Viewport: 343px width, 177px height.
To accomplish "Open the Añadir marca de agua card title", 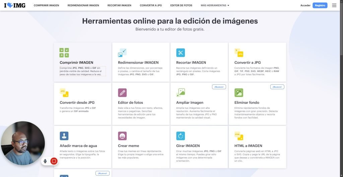I will point(78,146).
